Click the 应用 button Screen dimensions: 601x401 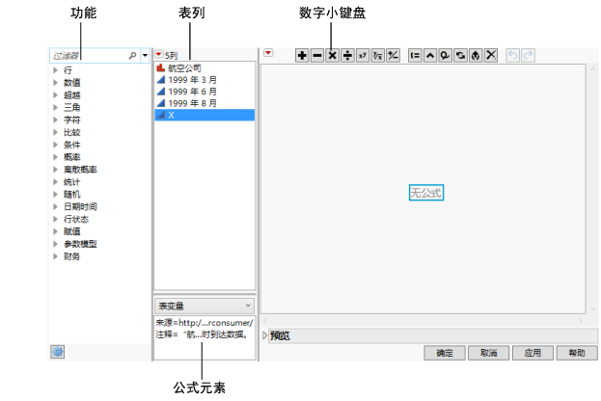point(533,353)
